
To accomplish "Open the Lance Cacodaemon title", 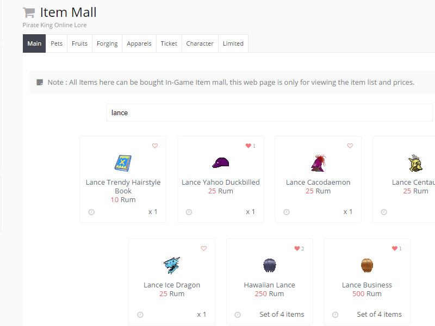I will click(x=318, y=182).
